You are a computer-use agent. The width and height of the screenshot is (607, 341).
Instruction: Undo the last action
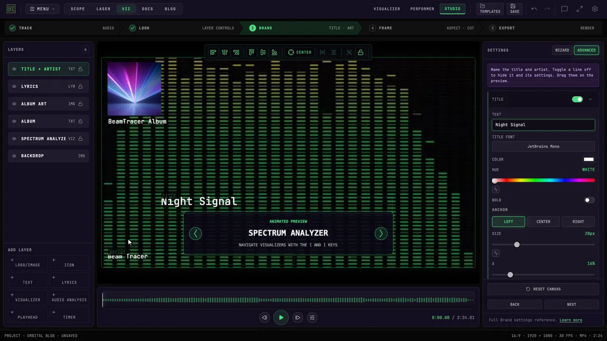[534, 9]
